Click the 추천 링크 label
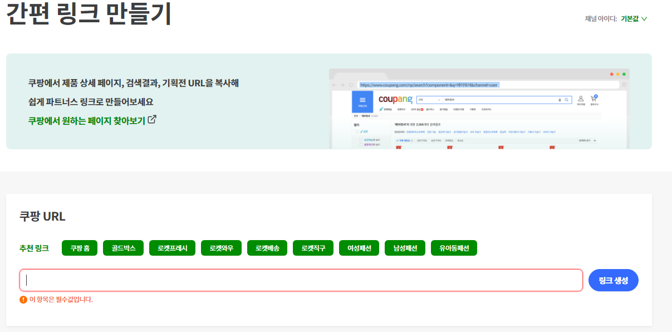Image resolution: width=672 pixels, height=332 pixels. click(34, 248)
